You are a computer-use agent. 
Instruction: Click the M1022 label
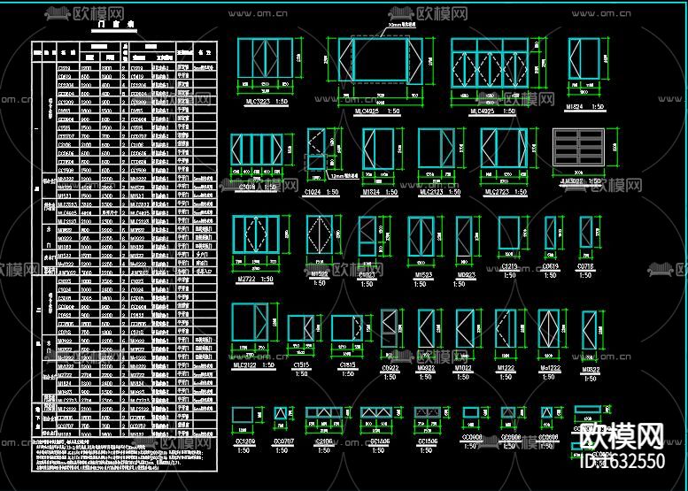[463, 368]
